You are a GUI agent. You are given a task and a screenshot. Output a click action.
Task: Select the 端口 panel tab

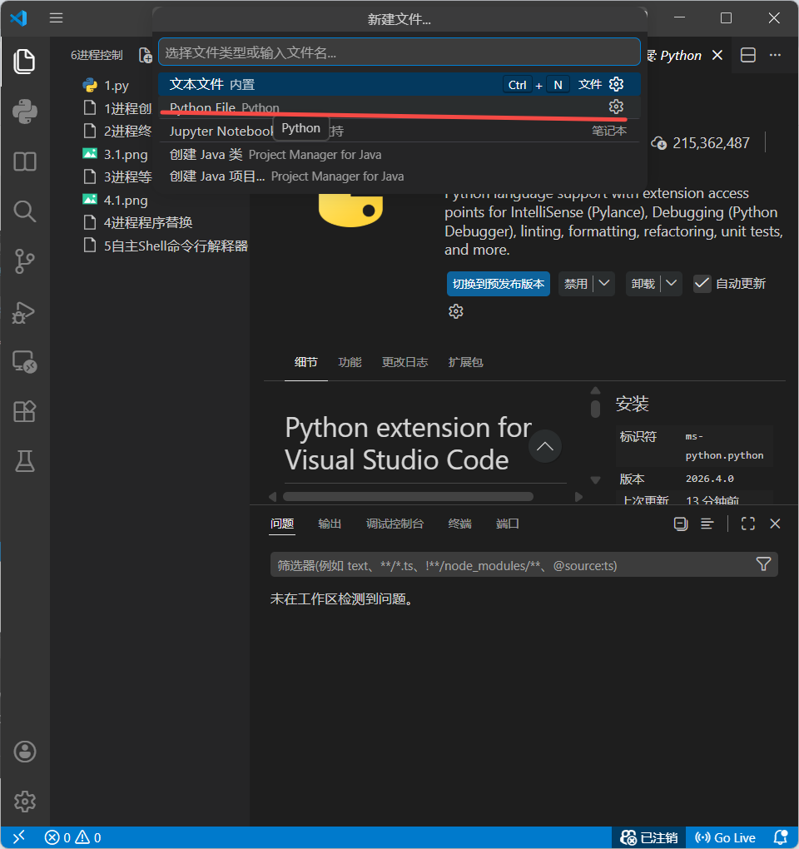point(507,524)
